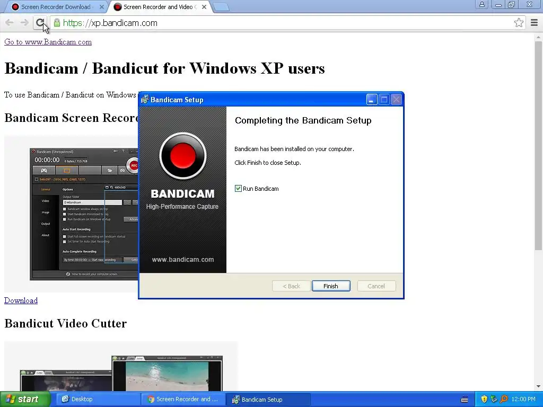
Task: Switch to Chrome Screen Recorder taskbar item
Action: 183,399
